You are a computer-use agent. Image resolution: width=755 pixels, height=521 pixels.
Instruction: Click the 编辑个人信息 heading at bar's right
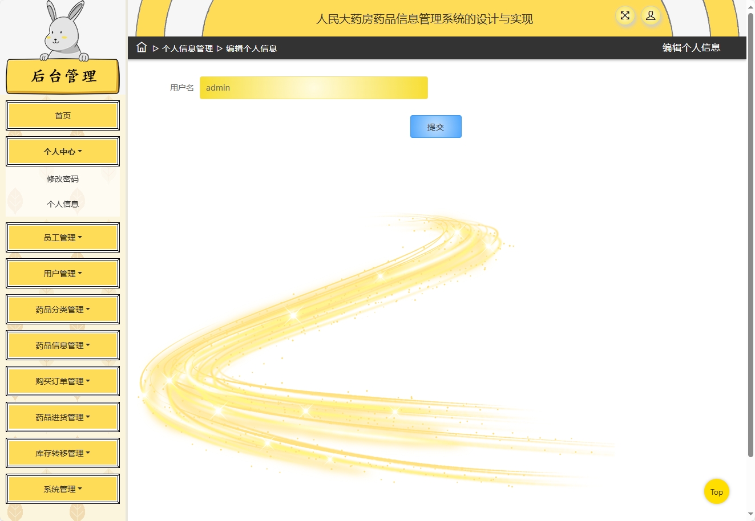[691, 48]
